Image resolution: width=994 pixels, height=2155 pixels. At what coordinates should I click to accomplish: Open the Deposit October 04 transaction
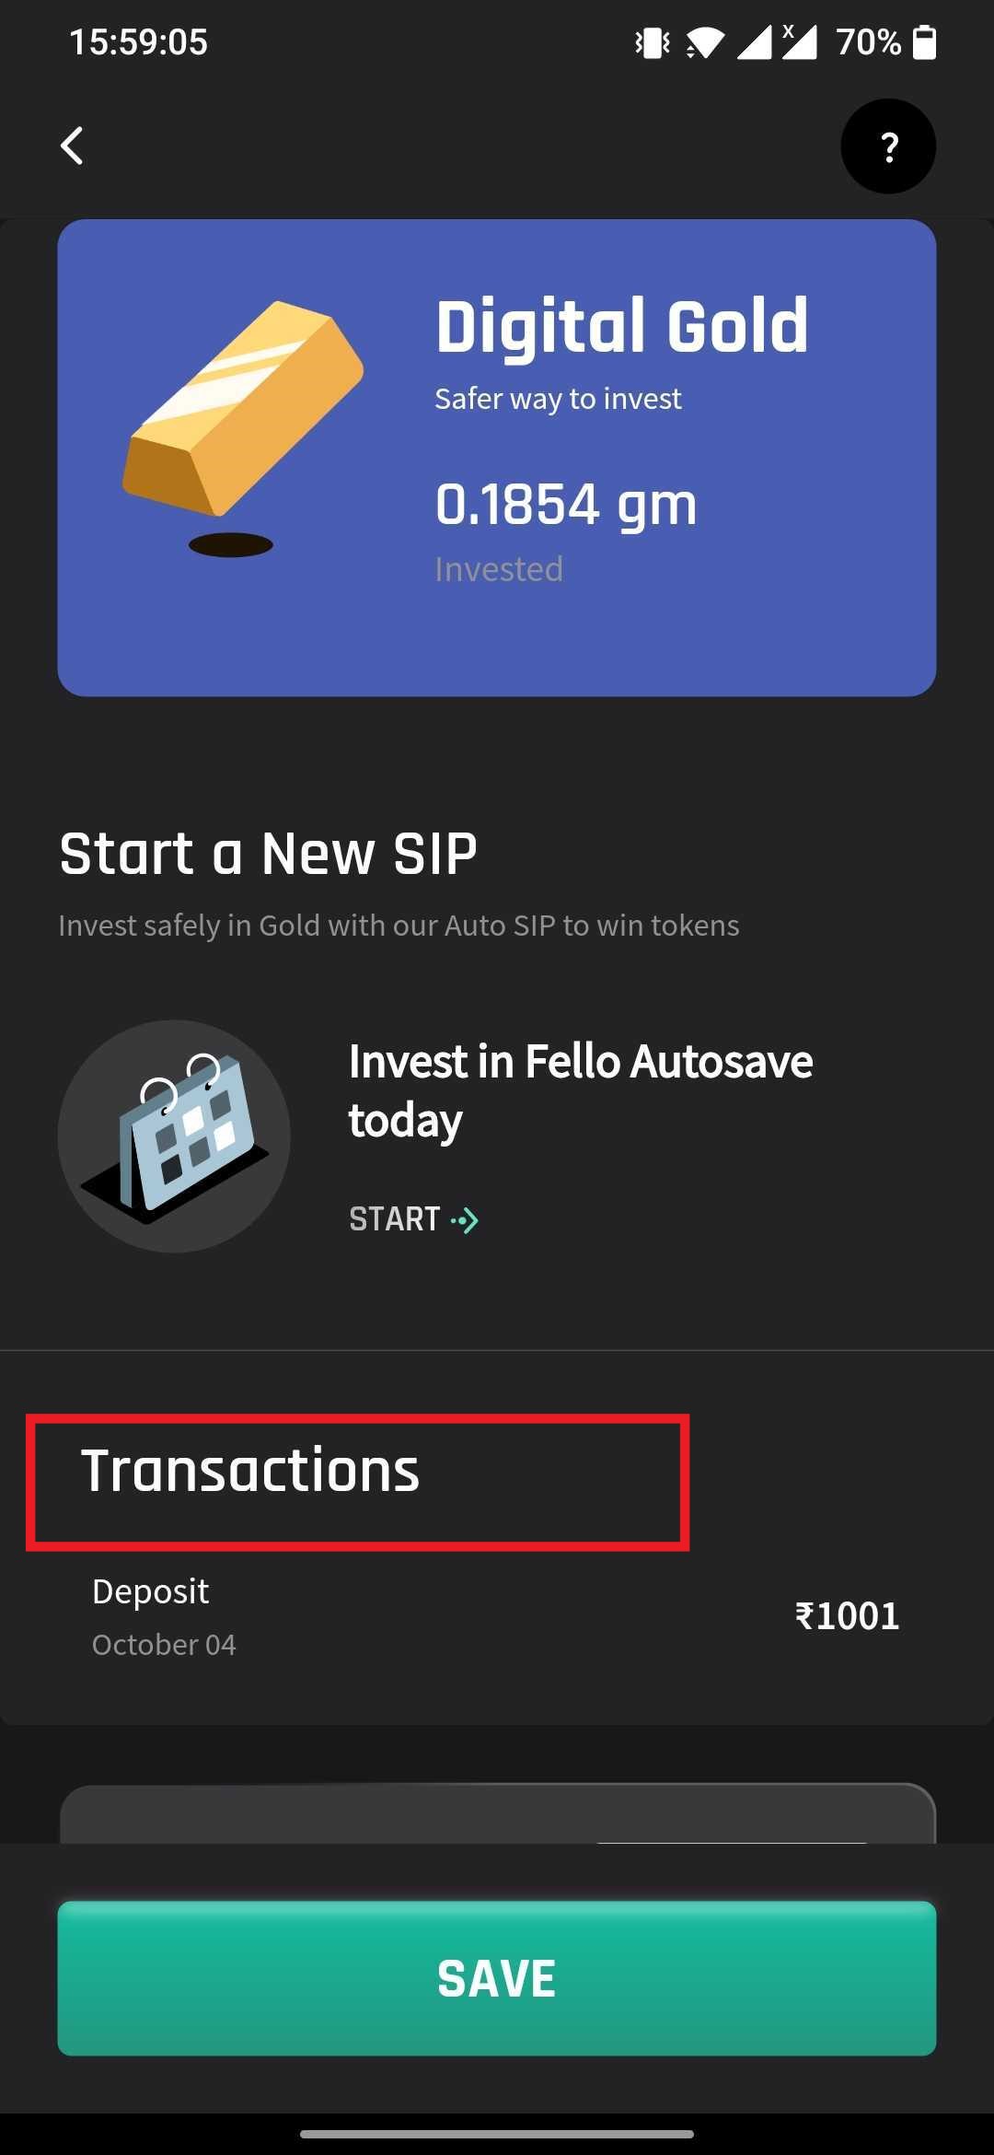click(x=497, y=1616)
